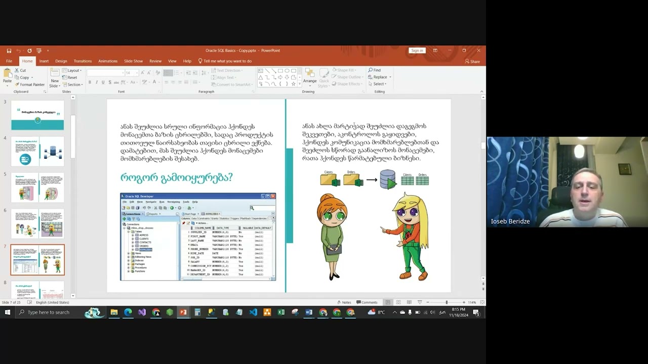
Task: Toggle the Comments pane in status bar
Action: click(x=367, y=302)
